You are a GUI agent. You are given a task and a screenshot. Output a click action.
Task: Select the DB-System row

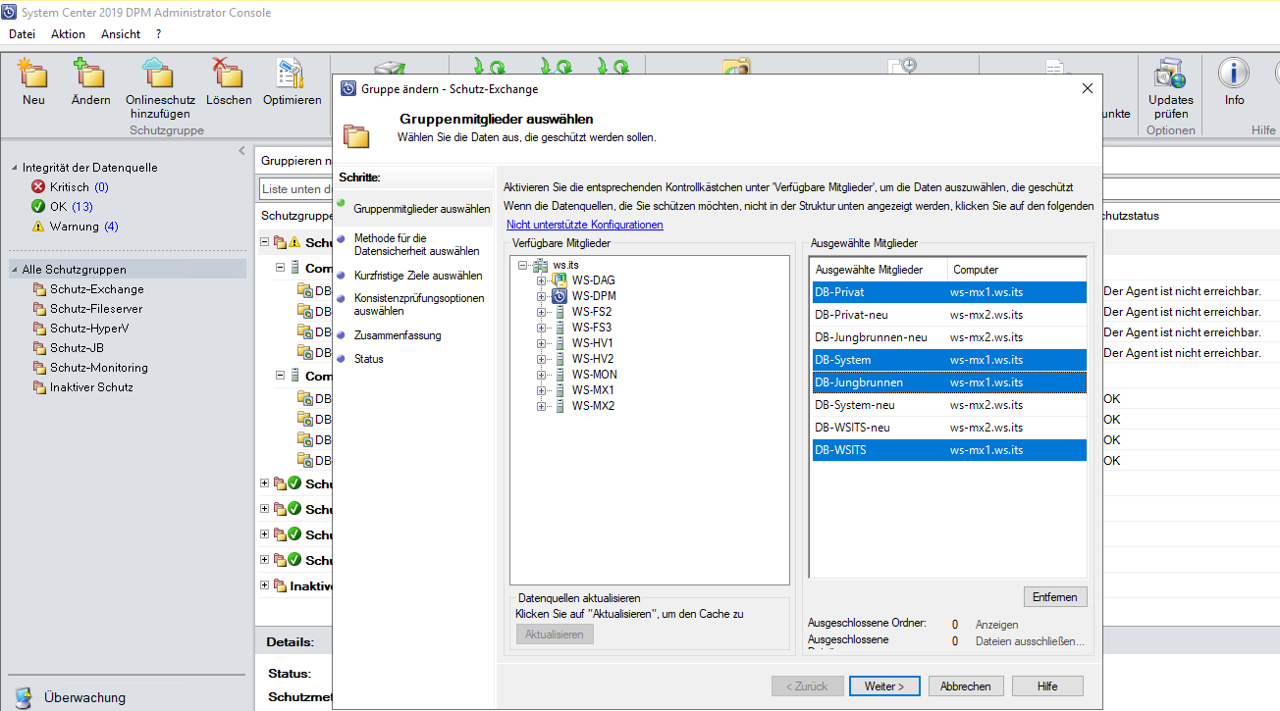click(x=948, y=360)
